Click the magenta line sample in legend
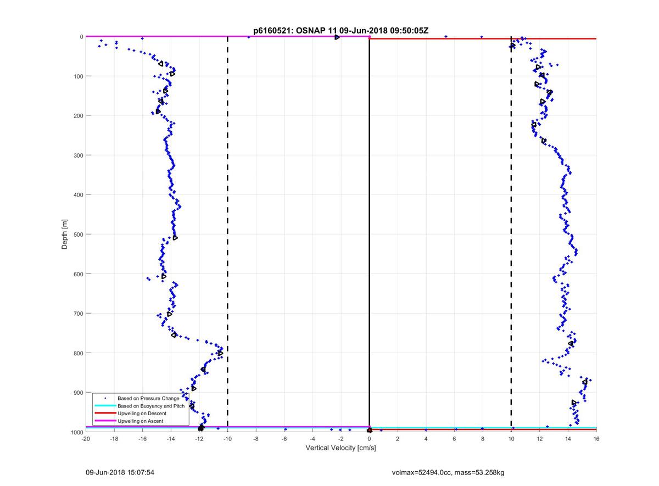Image resolution: width=659 pixels, height=486 pixels. pos(105,421)
